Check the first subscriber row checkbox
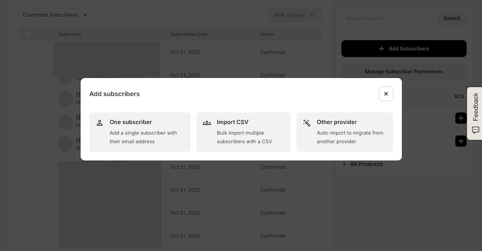The width and height of the screenshot is (482, 251). (x=28, y=52)
